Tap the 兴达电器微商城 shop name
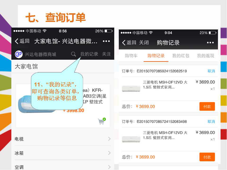The width and height of the screenshot is (227, 170). coord(40,54)
